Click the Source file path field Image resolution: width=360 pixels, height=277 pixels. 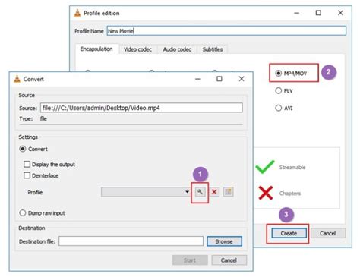pyautogui.click(x=141, y=108)
